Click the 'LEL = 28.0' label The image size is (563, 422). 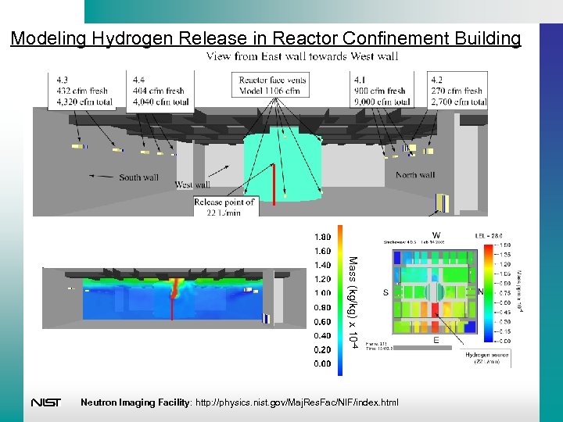coord(488,236)
